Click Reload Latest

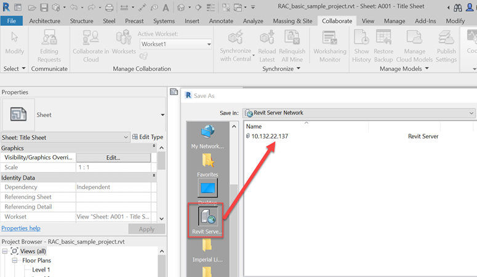(x=267, y=46)
